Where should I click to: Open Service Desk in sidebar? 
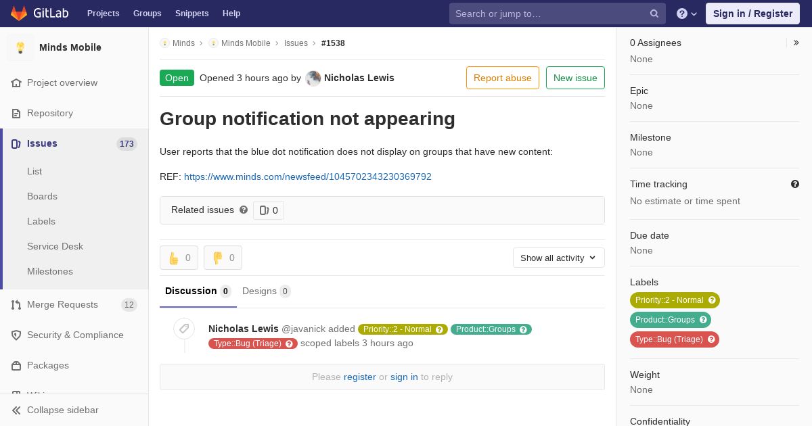55,246
